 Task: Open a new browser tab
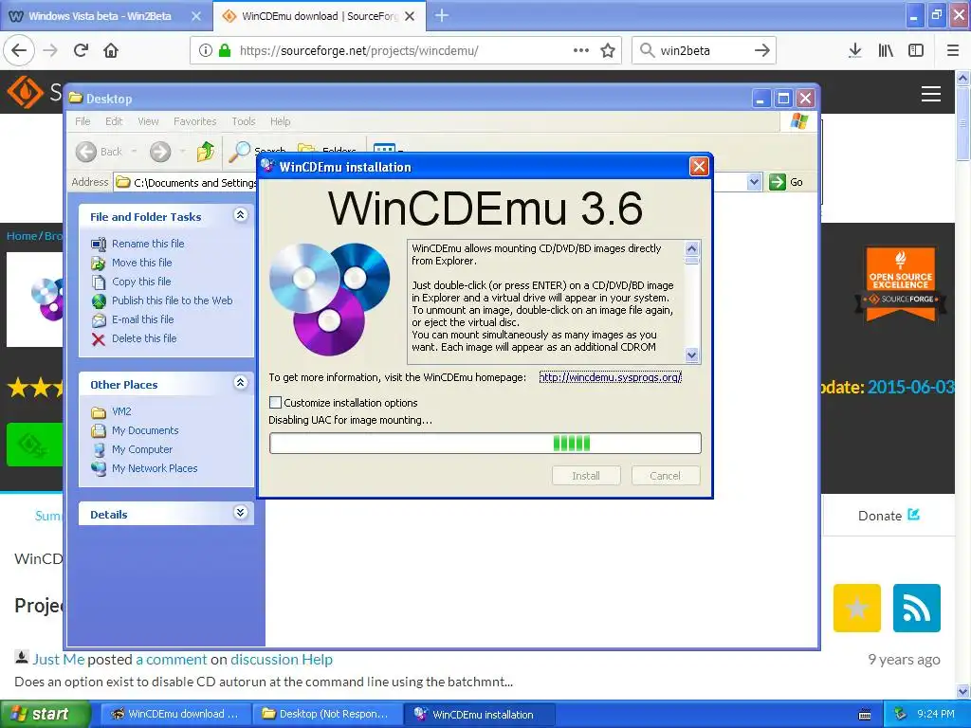pyautogui.click(x=442, y=15)
